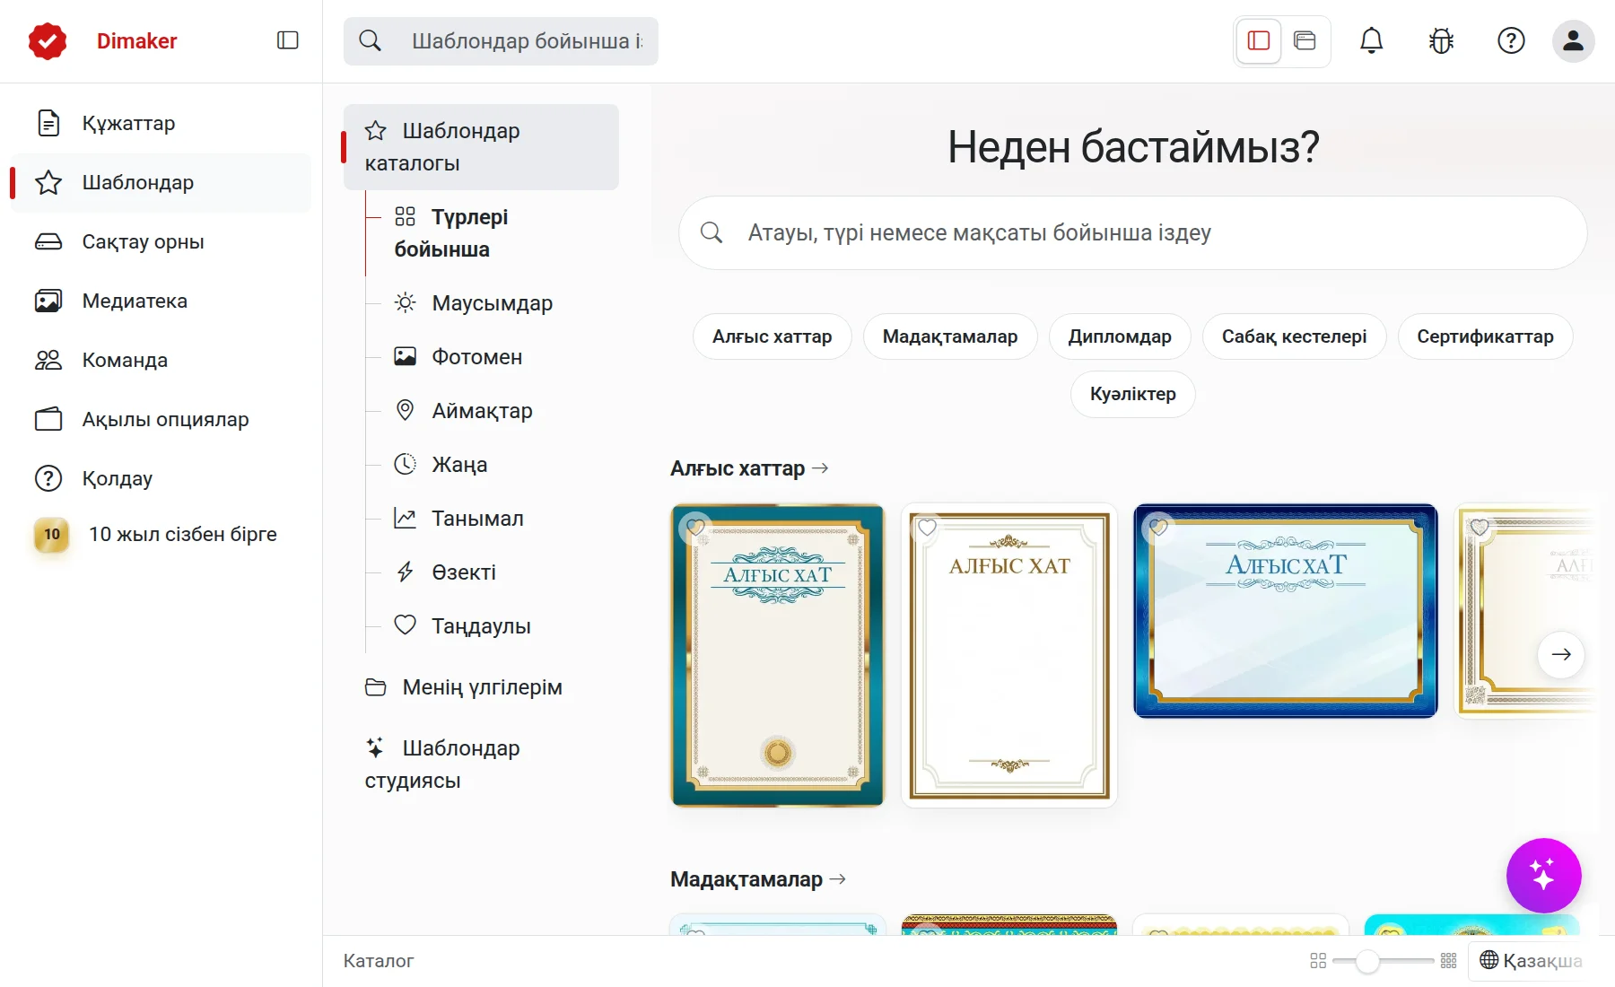
Task: Open the Қазақша language selector
Action: tap(1531, 960)
